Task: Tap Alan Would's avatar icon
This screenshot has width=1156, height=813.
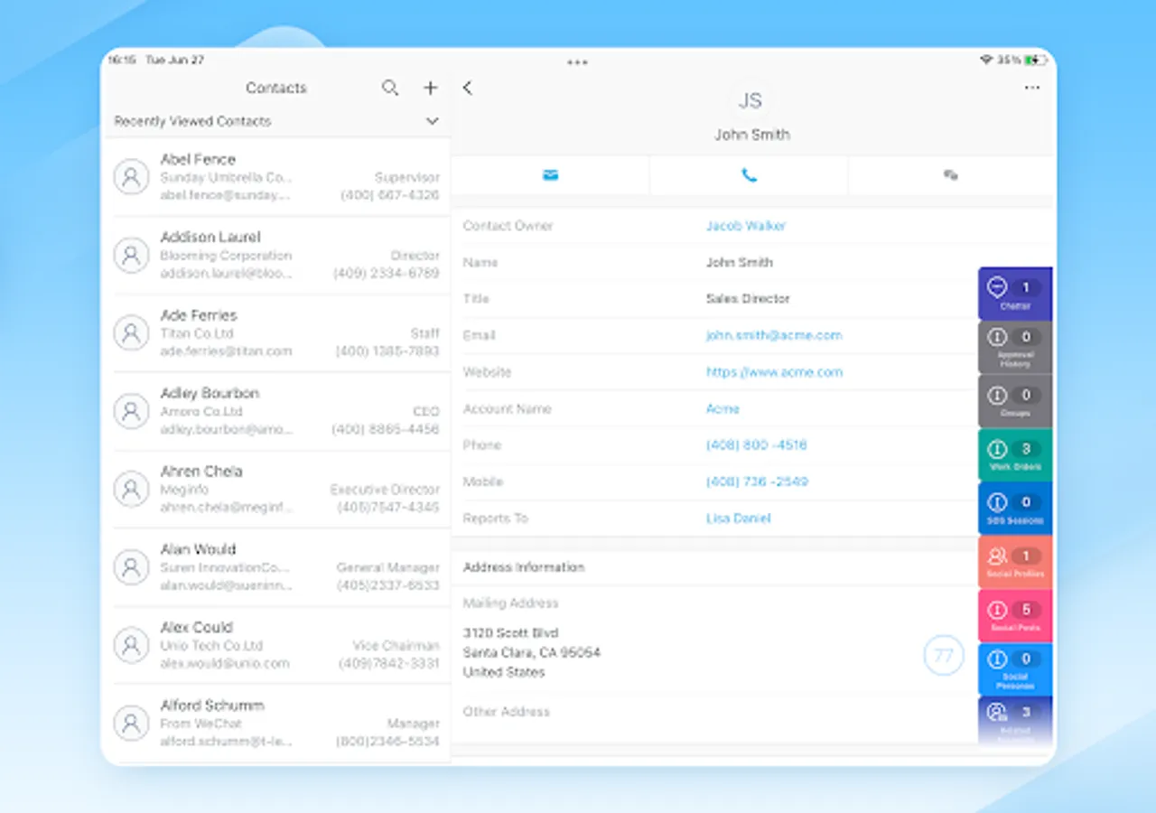Action: tap(131, 567)
